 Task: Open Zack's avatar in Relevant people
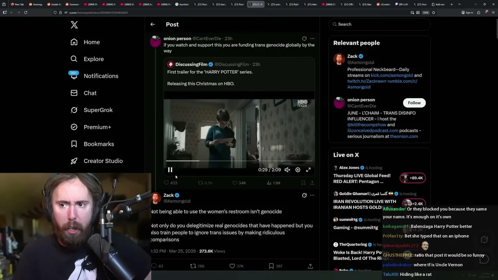tap(339, 59)
